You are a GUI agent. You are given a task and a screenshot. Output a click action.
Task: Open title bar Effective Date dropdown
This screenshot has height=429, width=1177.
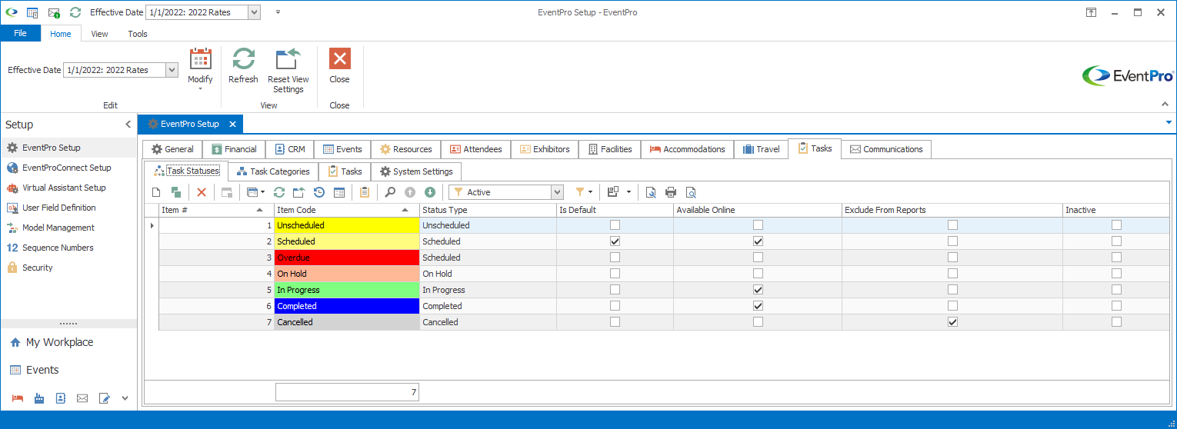254,12
